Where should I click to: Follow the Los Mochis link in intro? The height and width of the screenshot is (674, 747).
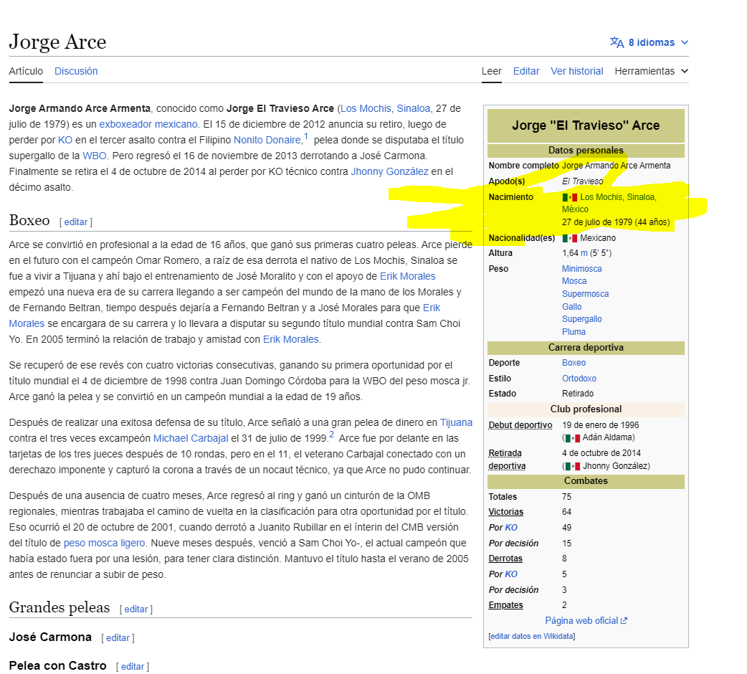tap(366, 108)
